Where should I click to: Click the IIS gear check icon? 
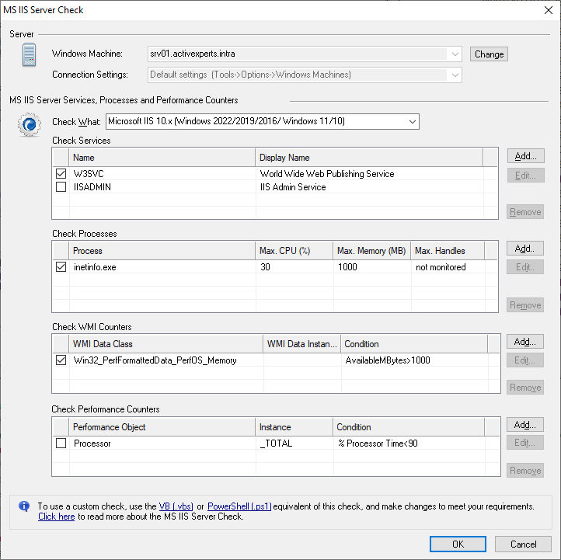[x=29, y=124]
